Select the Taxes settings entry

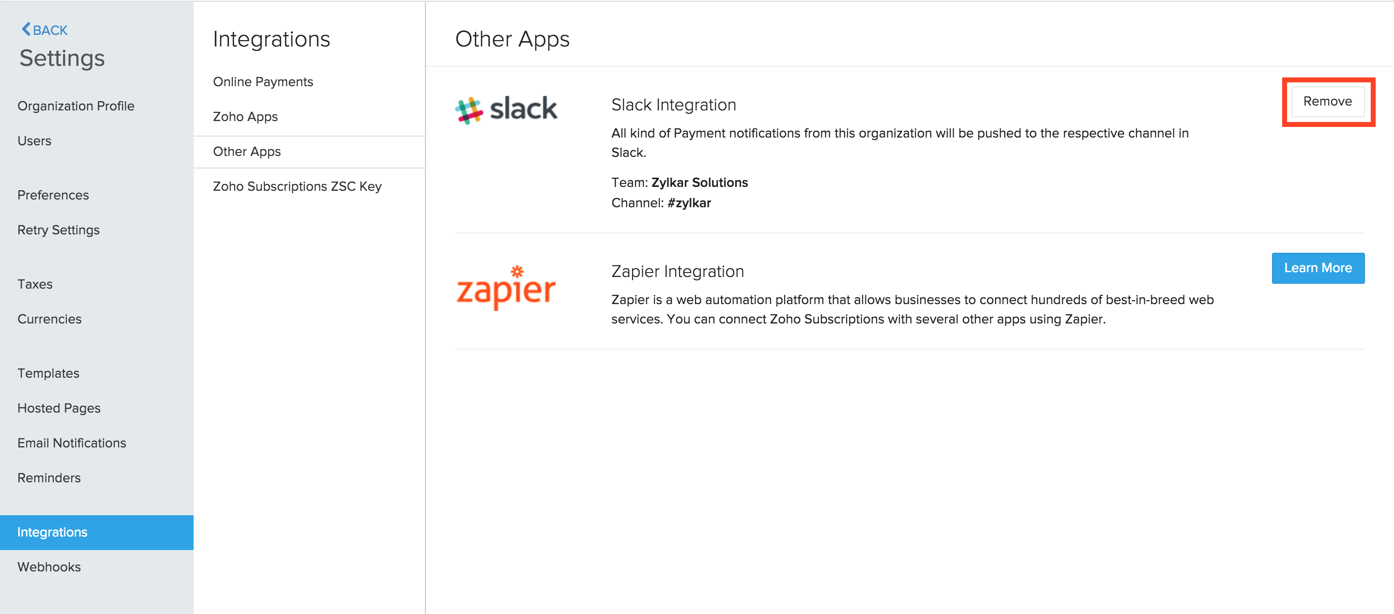click(x=35, y=284)
